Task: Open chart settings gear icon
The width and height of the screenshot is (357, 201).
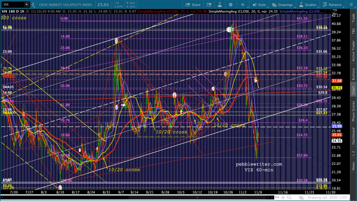Action: pyautogui.click(x=231, y=5)
